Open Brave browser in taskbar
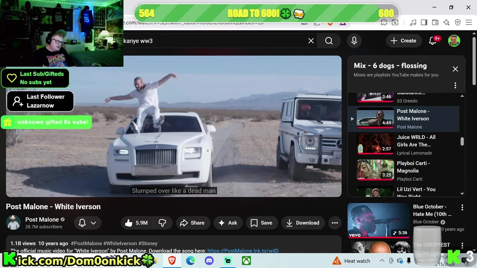 172,261
